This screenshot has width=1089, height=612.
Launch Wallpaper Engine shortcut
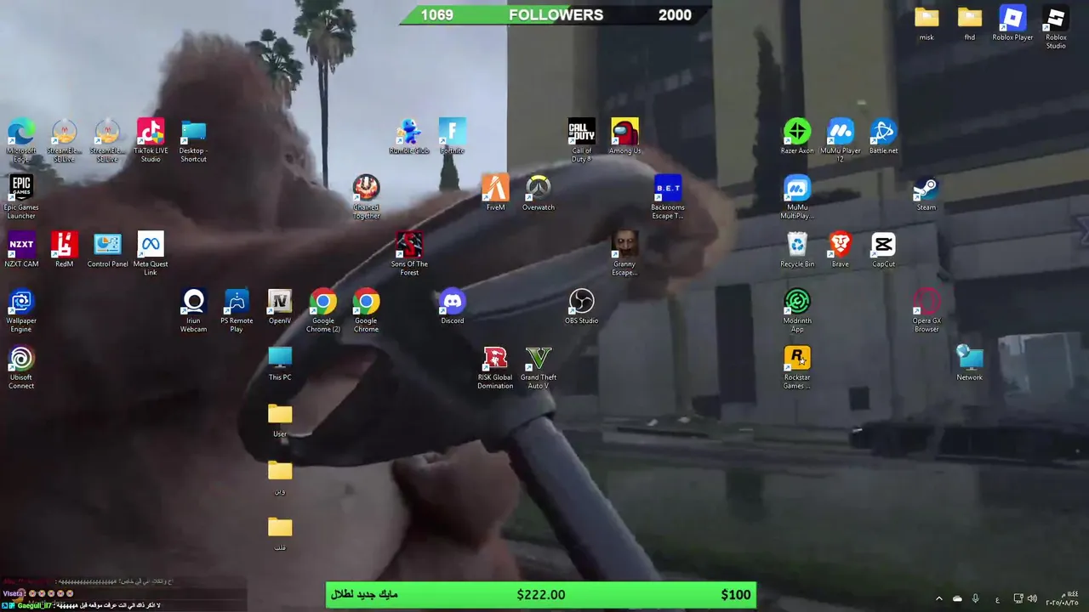click(21, 310)
